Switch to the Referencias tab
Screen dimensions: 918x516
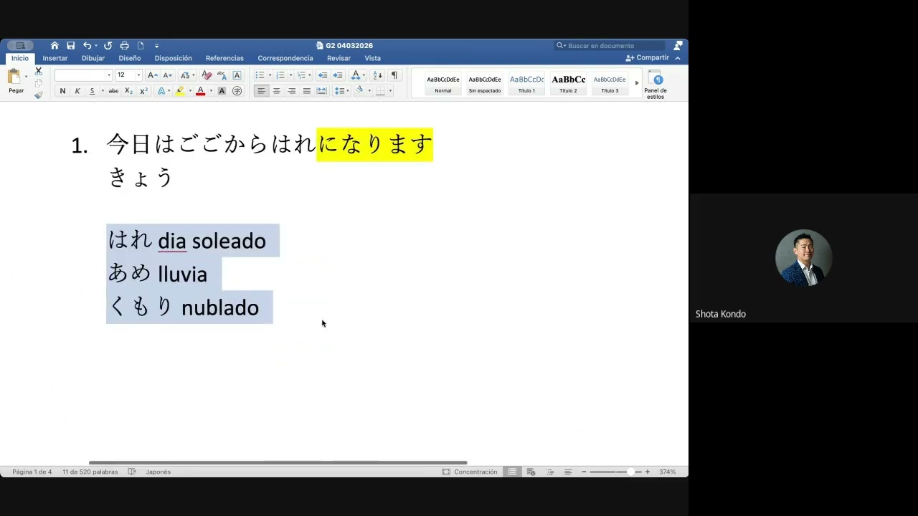click(x=224, y=58)
